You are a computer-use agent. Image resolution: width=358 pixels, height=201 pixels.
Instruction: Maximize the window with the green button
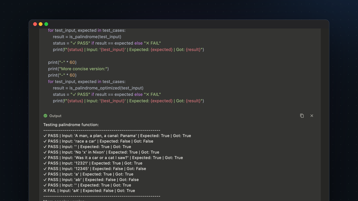point(46,24)
